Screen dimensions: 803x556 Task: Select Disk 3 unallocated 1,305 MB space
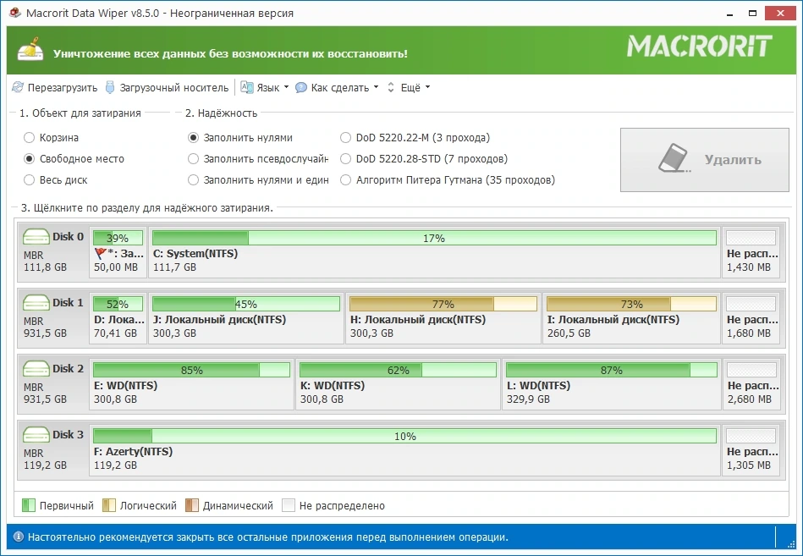point(751,450)
